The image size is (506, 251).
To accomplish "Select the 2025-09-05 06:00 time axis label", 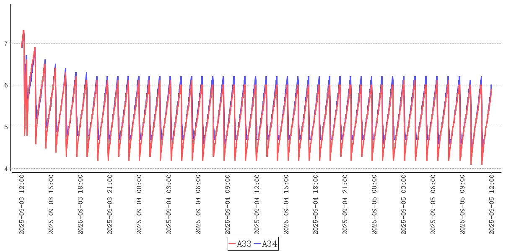I will (433, 205).
